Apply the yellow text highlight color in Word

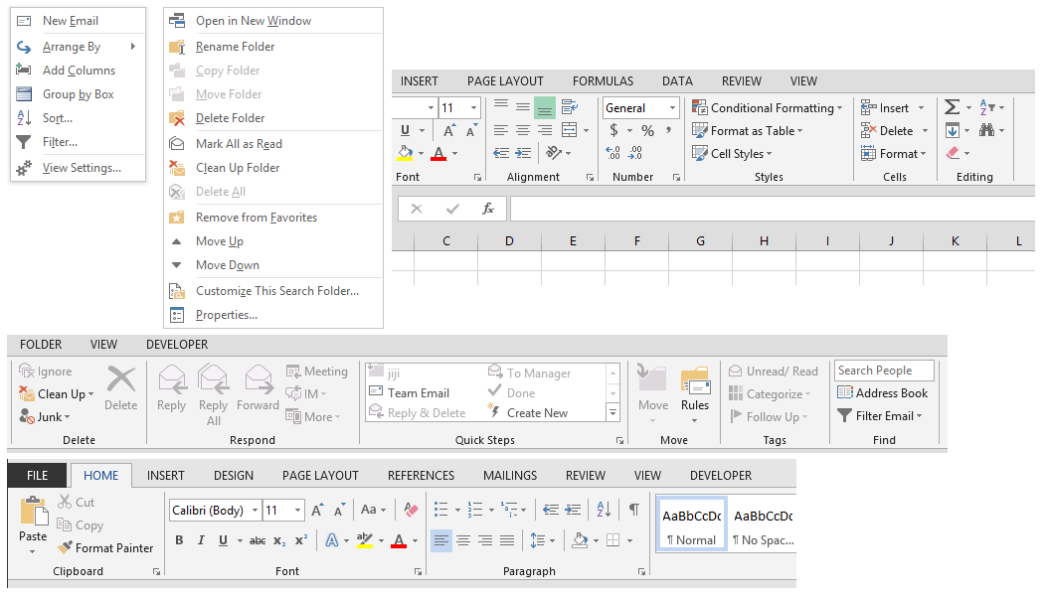pos(364,540)
